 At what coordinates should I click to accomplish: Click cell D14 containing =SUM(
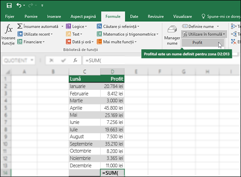112,173
